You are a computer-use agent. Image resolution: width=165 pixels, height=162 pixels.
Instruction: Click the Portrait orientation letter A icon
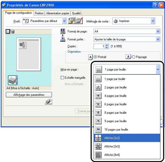tap(90, 57)
